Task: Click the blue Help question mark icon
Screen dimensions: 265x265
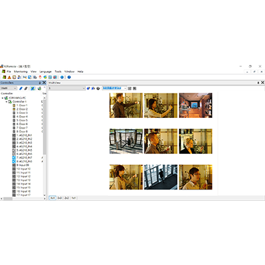Action: (x=69, y=78)
